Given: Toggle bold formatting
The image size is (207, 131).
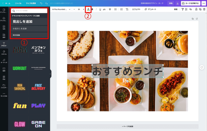Looking at the screenshot, I should coord(92,9).
